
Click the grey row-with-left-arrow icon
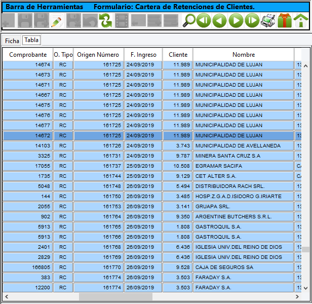pyautogui.click(x=138, y=20)
